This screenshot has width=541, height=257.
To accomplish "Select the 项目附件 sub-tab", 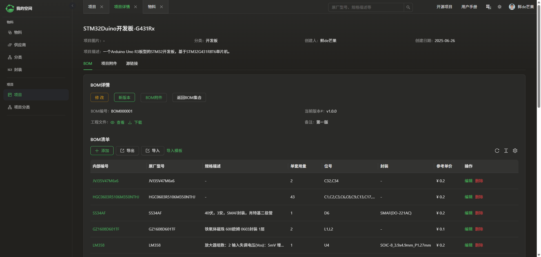I will click(109, 63).
